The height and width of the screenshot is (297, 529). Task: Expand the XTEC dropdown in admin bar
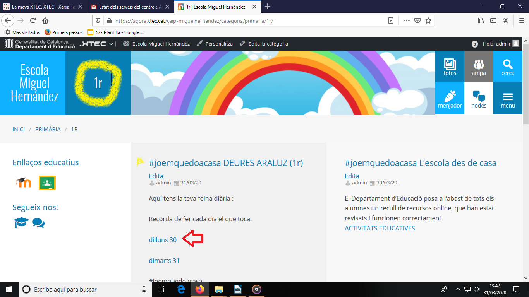97,44
